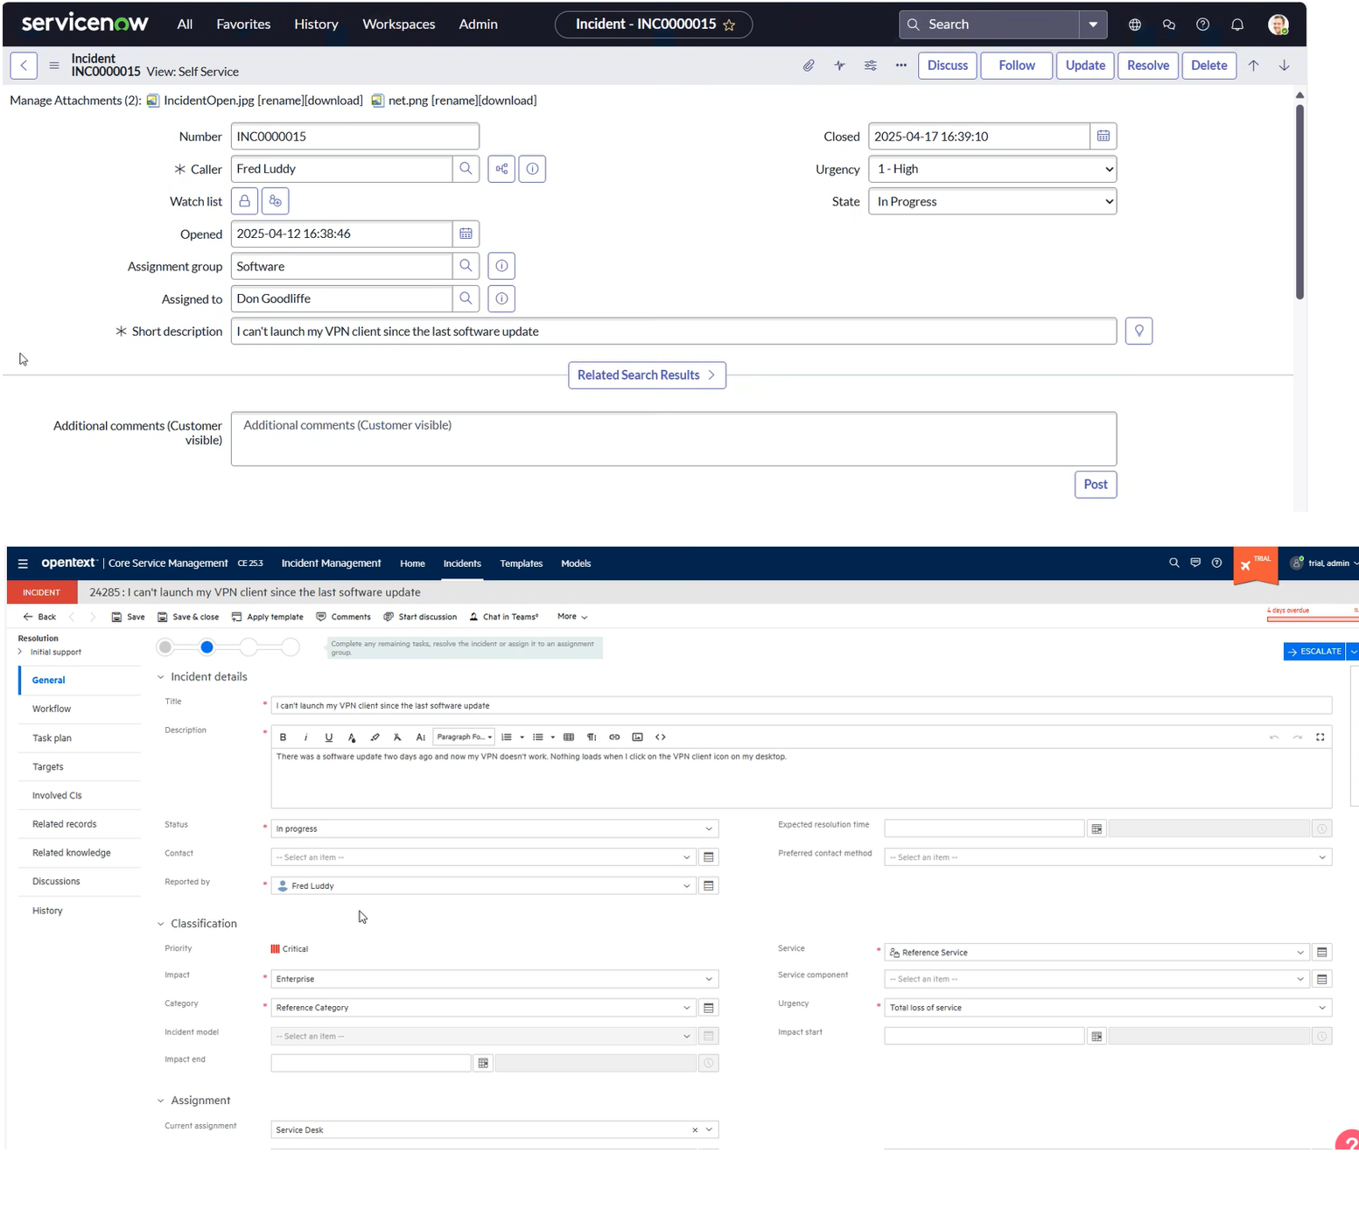The image size is (1359, 1223).
Task: Select Workflow in the left sidebar
Action: (x=52, y=709)
